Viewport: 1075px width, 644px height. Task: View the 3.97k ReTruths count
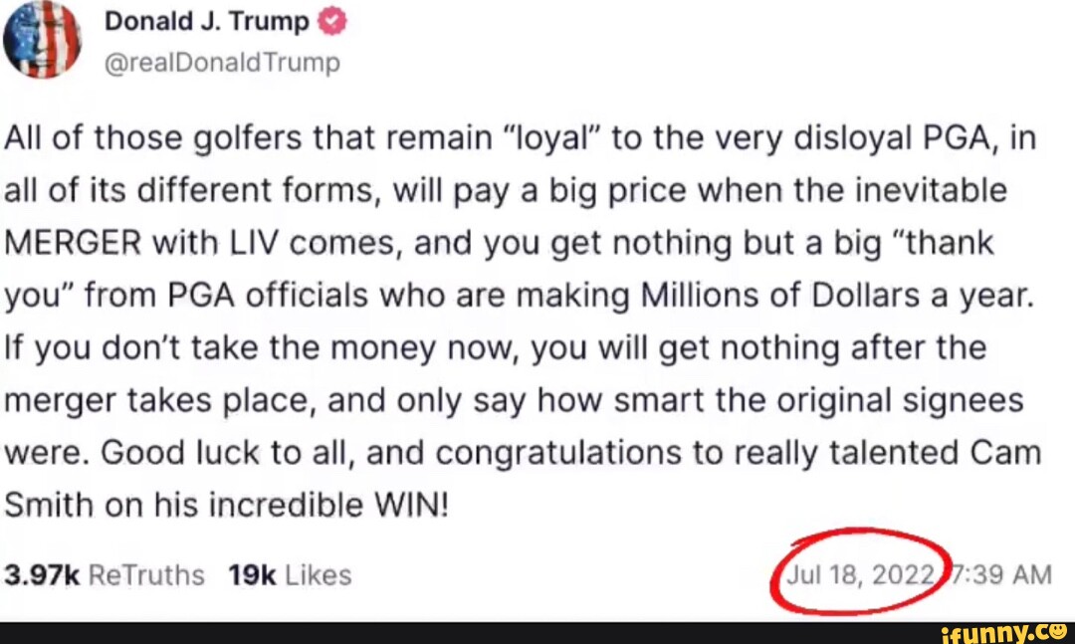click(x=105, y=575)
